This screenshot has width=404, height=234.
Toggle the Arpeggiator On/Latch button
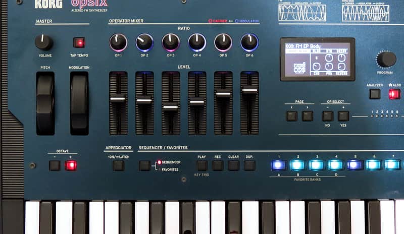[x=119, y=166]
